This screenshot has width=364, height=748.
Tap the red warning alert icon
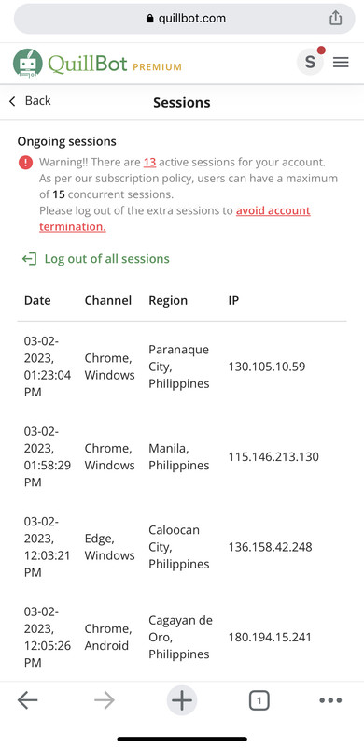tap(25, 163)
